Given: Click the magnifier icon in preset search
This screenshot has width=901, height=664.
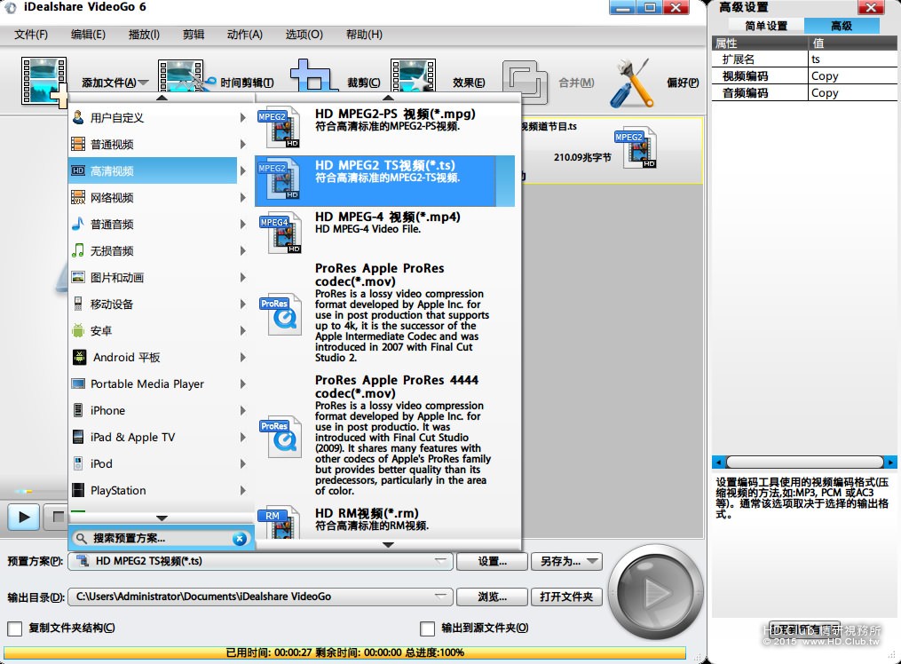Looking at the screenshot, I should pyautogui.click(x=82, y=538).
